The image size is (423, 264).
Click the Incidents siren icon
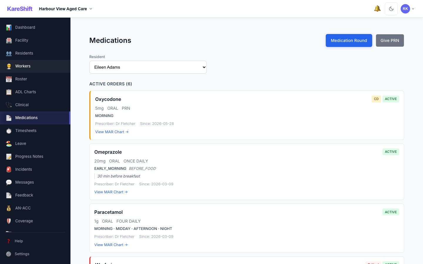9,169
